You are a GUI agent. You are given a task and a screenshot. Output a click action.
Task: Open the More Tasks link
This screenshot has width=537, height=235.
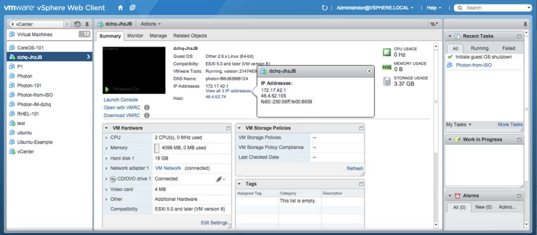pos(510,125)
